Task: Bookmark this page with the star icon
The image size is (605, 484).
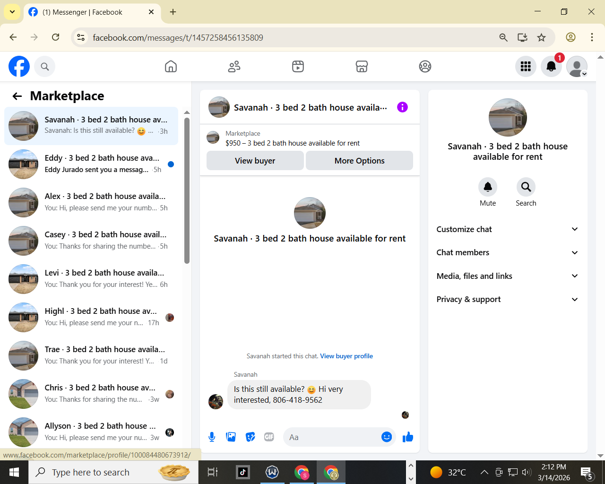Action: 542,37
